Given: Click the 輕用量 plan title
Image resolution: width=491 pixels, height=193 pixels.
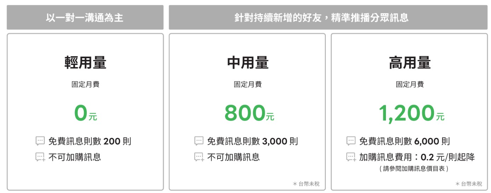Looking at the screenshot, I should coord(85,63).
